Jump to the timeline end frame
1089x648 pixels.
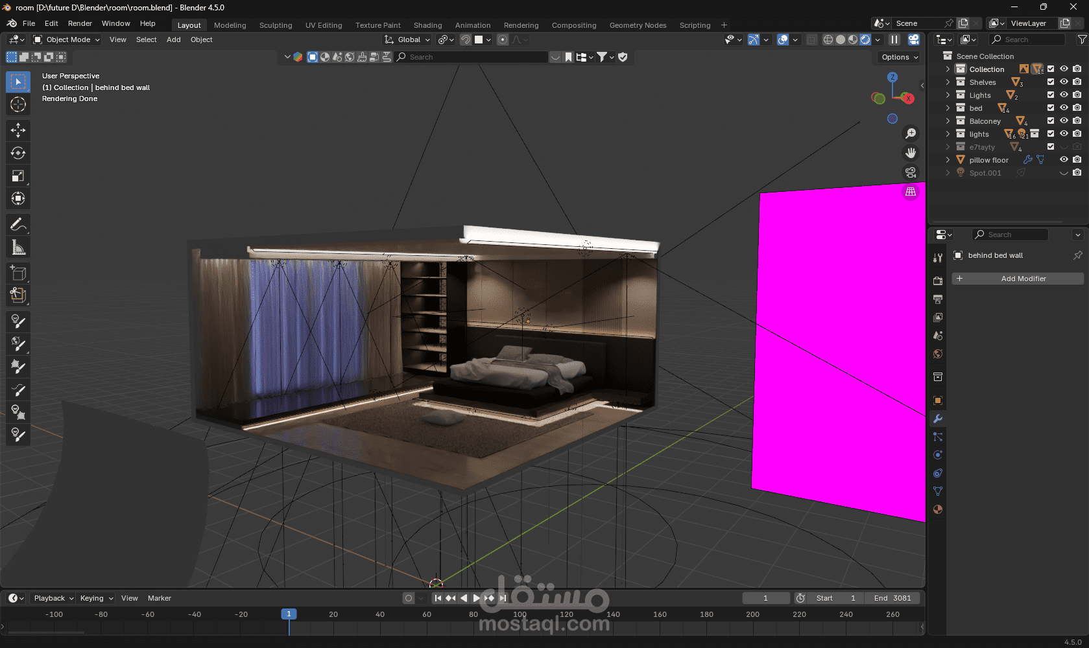click(503, 598)
